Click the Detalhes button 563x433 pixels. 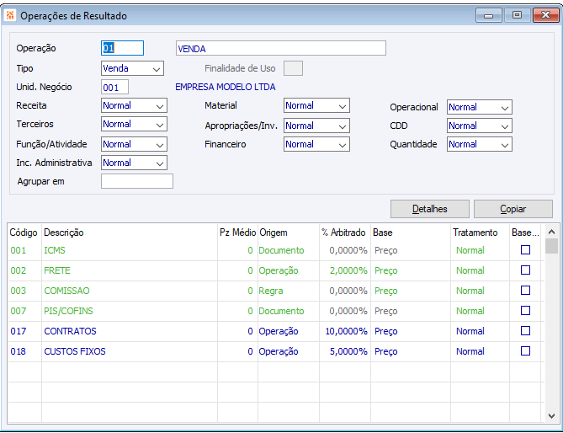[x=429, y=209]
